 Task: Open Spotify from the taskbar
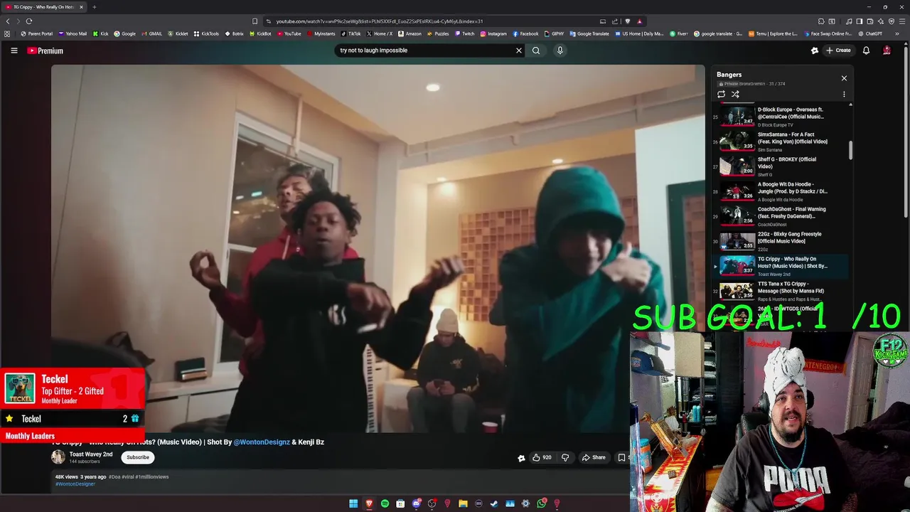click(x=385, y=503)
